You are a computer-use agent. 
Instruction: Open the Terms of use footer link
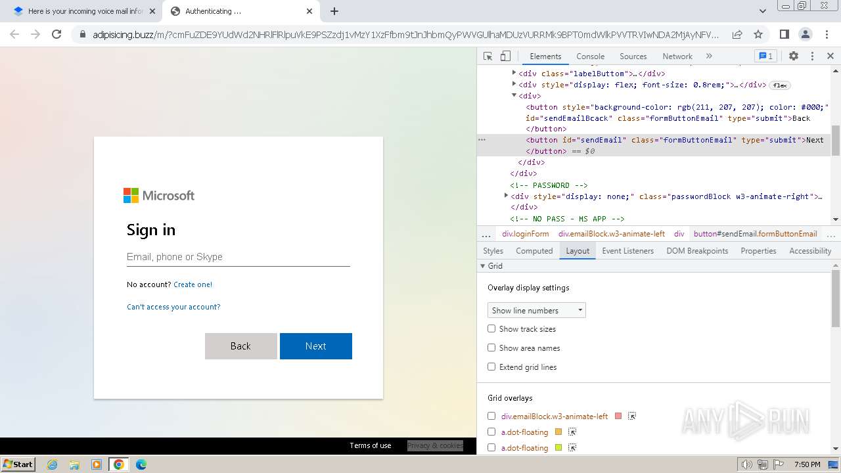(x=370, y=445)
